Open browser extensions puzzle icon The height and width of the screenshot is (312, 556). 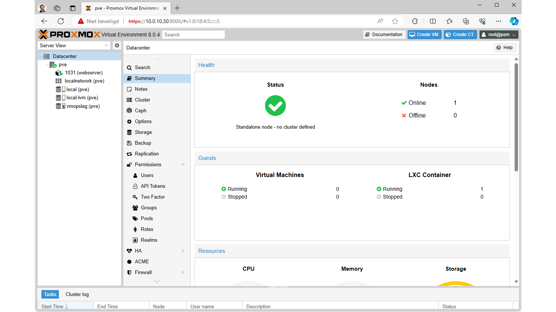pos(415,21)
